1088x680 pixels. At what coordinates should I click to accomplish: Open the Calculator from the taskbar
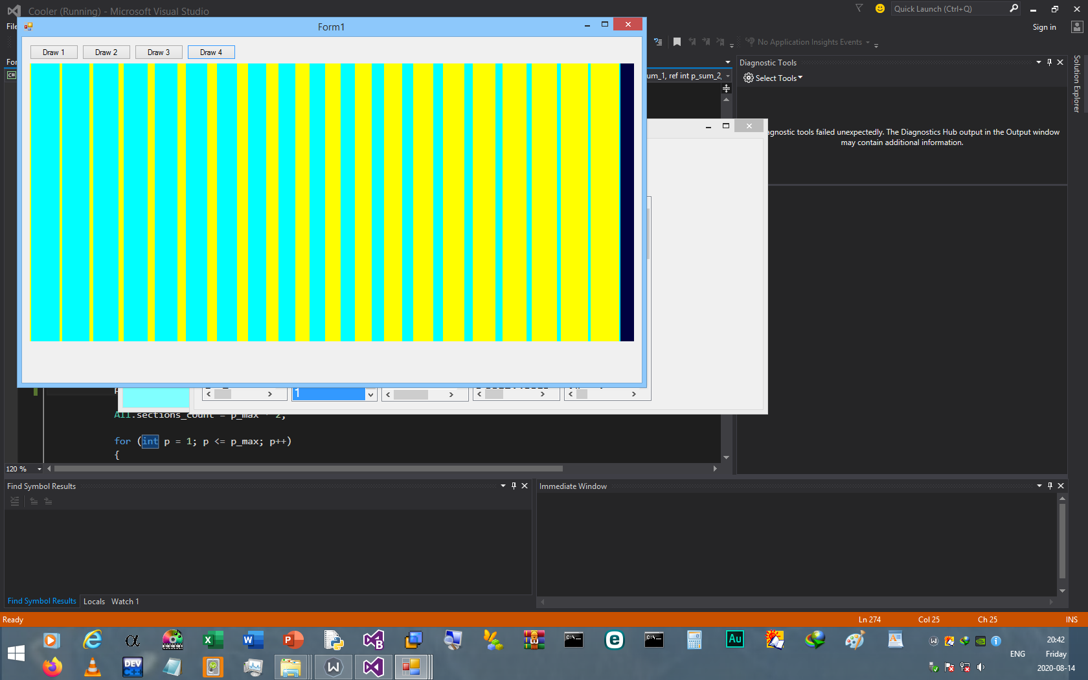point(694,640)
